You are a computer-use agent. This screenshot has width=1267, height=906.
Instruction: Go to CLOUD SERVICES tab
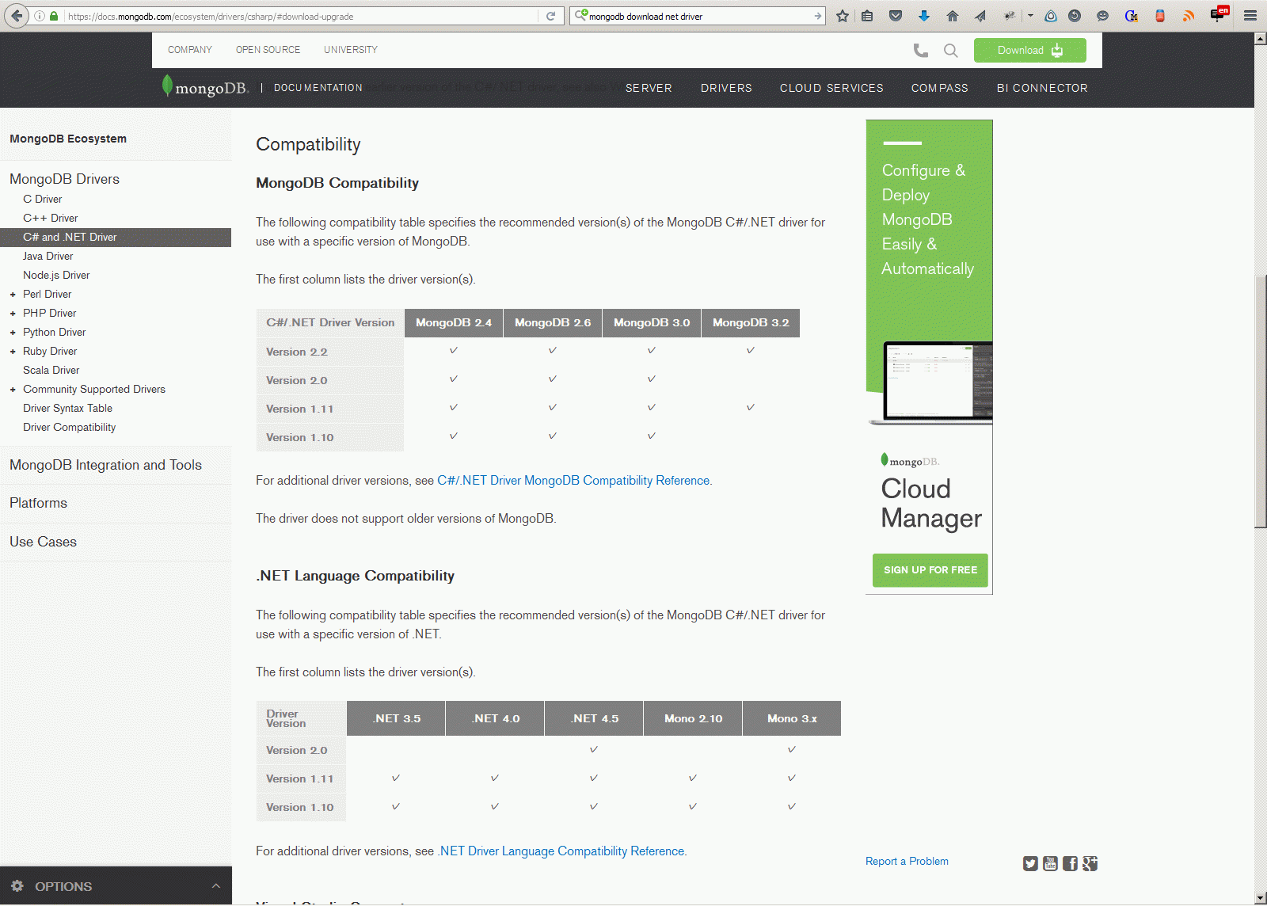coord(831,88)
